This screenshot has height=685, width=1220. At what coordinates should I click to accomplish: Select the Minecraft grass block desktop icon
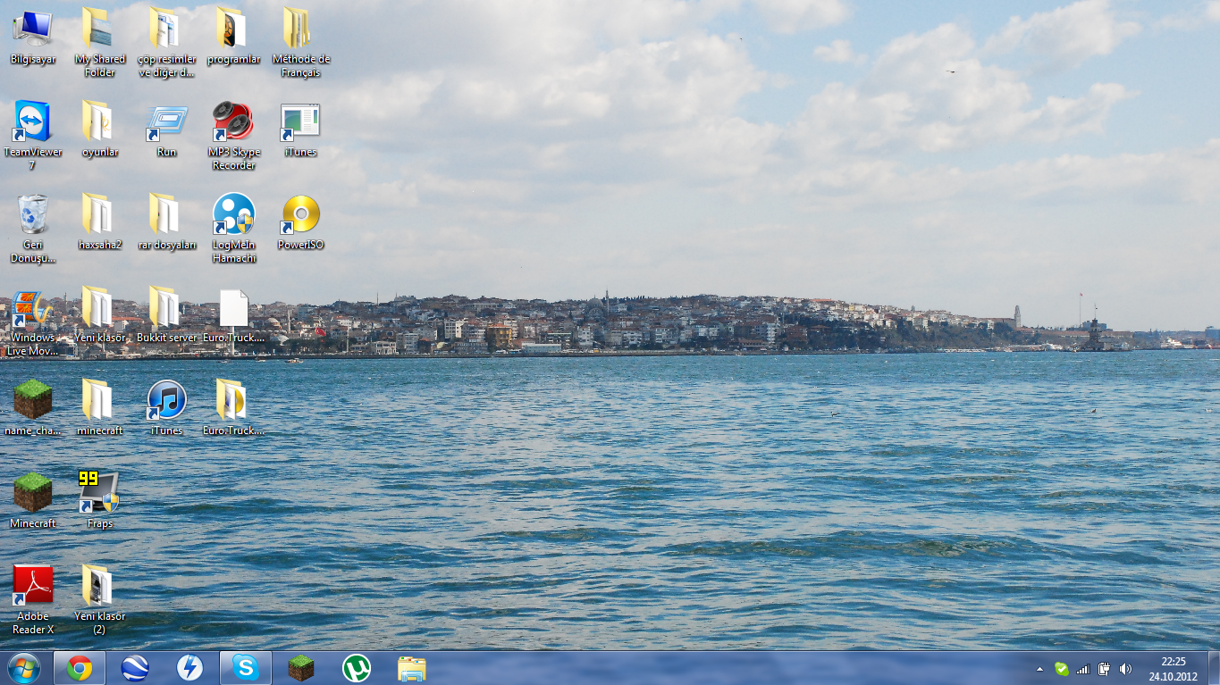pos(33,501)
